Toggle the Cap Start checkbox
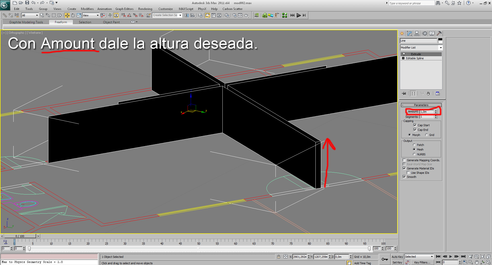The height and width of the screenshot is (265, 492). tap(415, 125)
